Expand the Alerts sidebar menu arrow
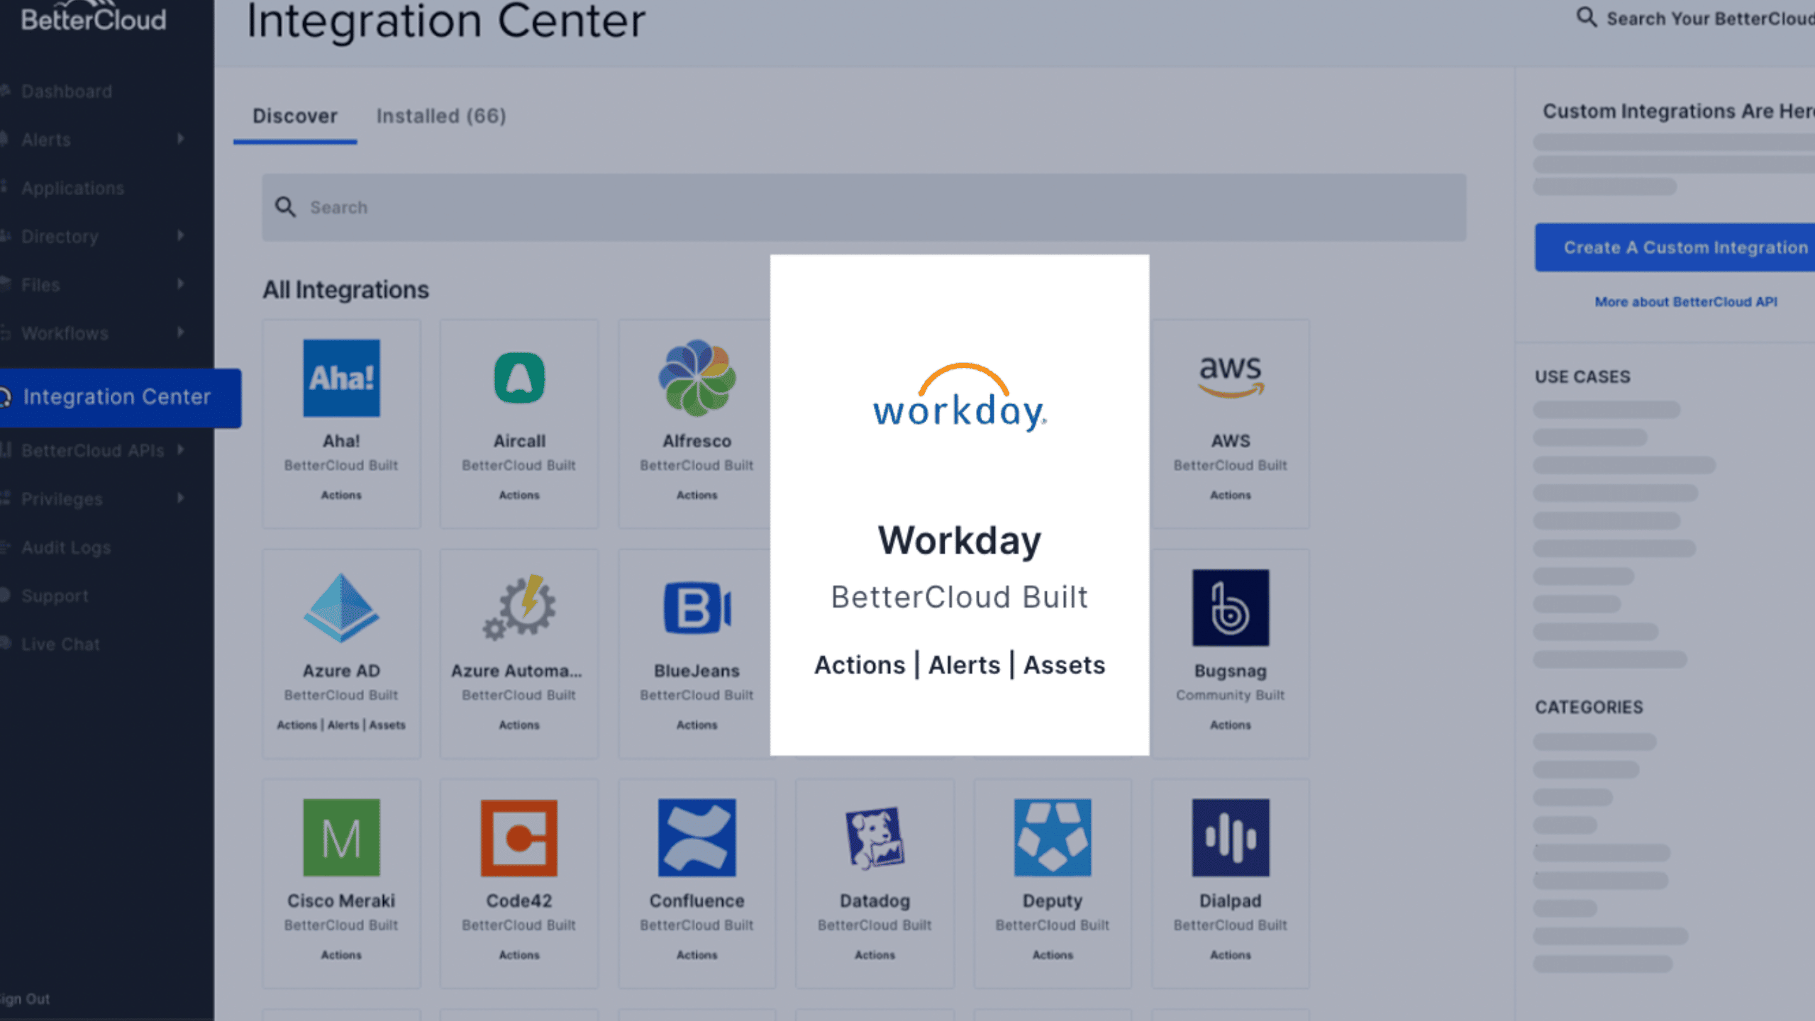1815x1021 pixels. pos(181,139)
